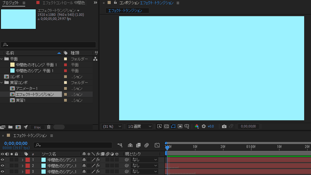Toggle Fast Previews icon in viewer

[x=160, y=126]
